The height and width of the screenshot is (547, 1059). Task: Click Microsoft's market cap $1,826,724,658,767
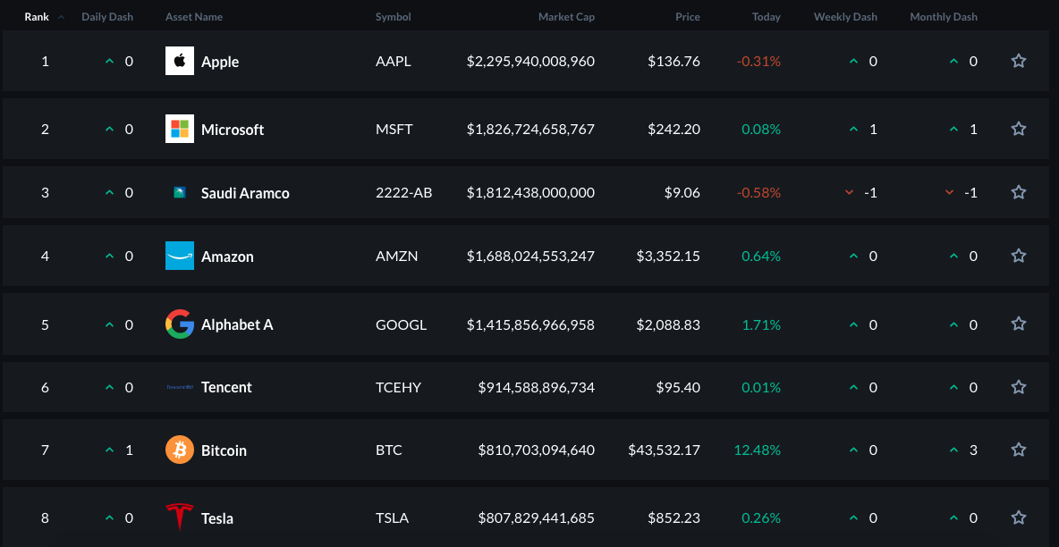point(531,129)
